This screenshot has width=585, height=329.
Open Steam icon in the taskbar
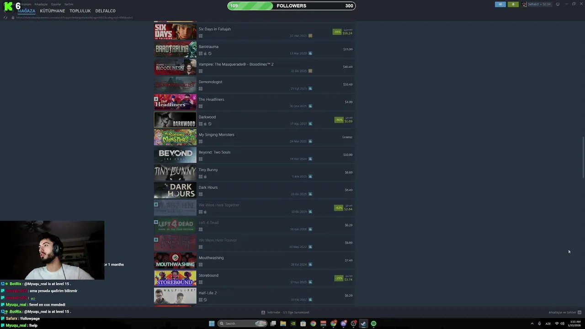pyautogui.click(x=363, y=324)
